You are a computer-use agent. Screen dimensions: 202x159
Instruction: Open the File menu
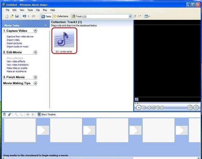pyautogui.click(x=7, y=10)
